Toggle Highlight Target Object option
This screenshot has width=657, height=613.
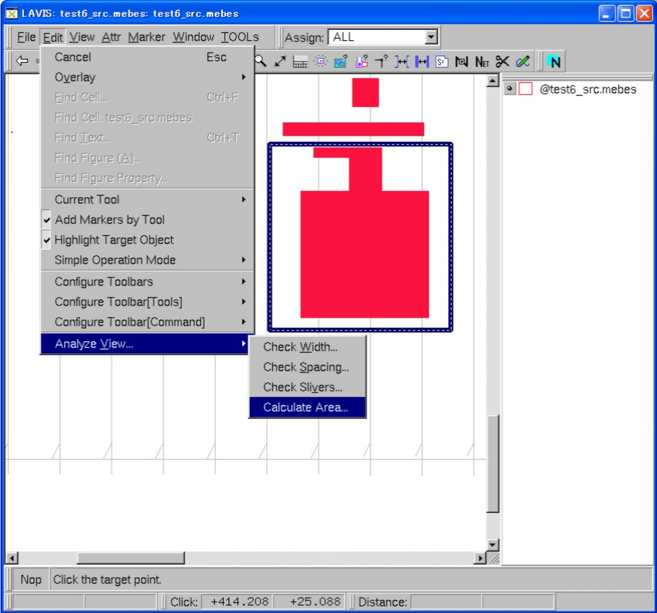click(x=114, y=240)
